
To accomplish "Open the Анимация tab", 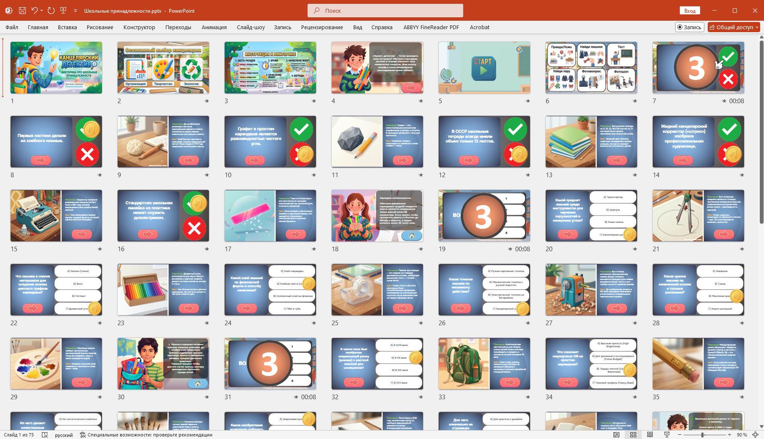I will tap(214, 27).
